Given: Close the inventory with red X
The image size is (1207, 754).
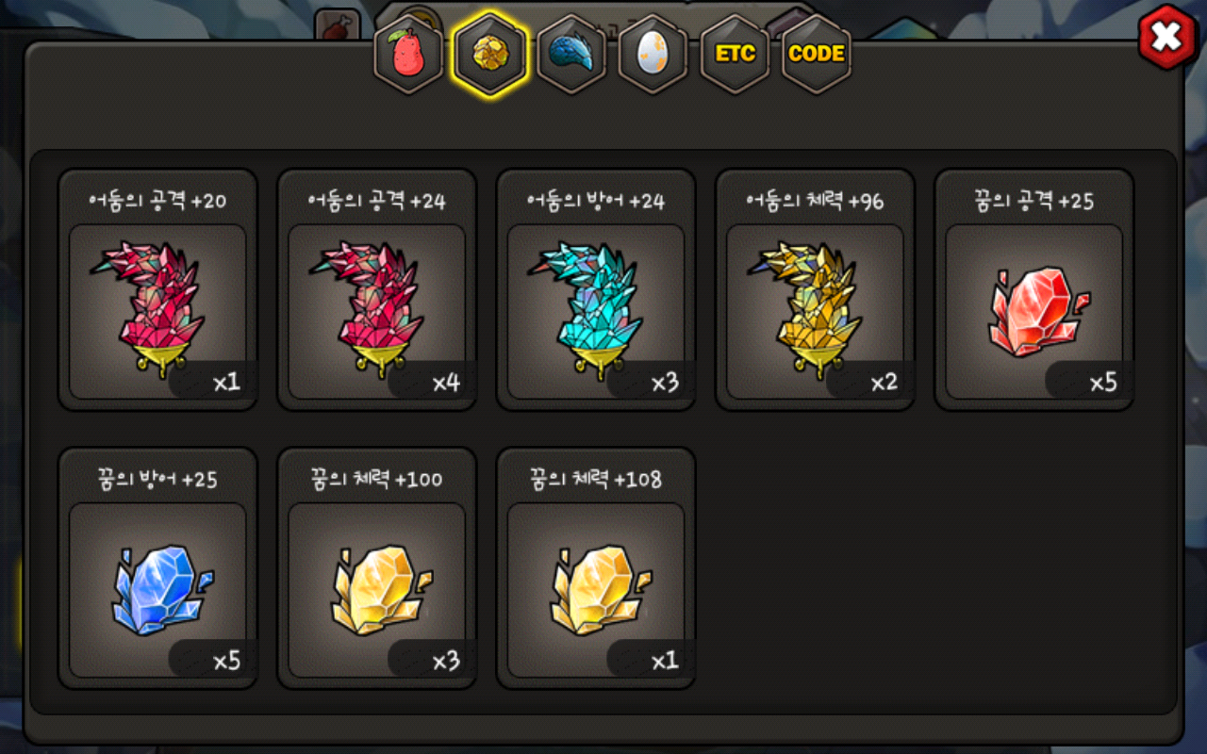Looking at the screenshot, I should (x=1167, y=37).
